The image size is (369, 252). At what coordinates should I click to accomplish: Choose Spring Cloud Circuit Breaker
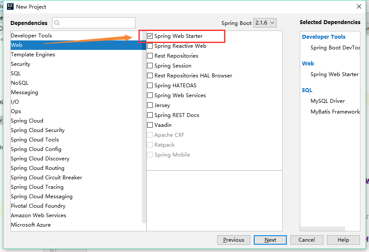click(76, 178)
